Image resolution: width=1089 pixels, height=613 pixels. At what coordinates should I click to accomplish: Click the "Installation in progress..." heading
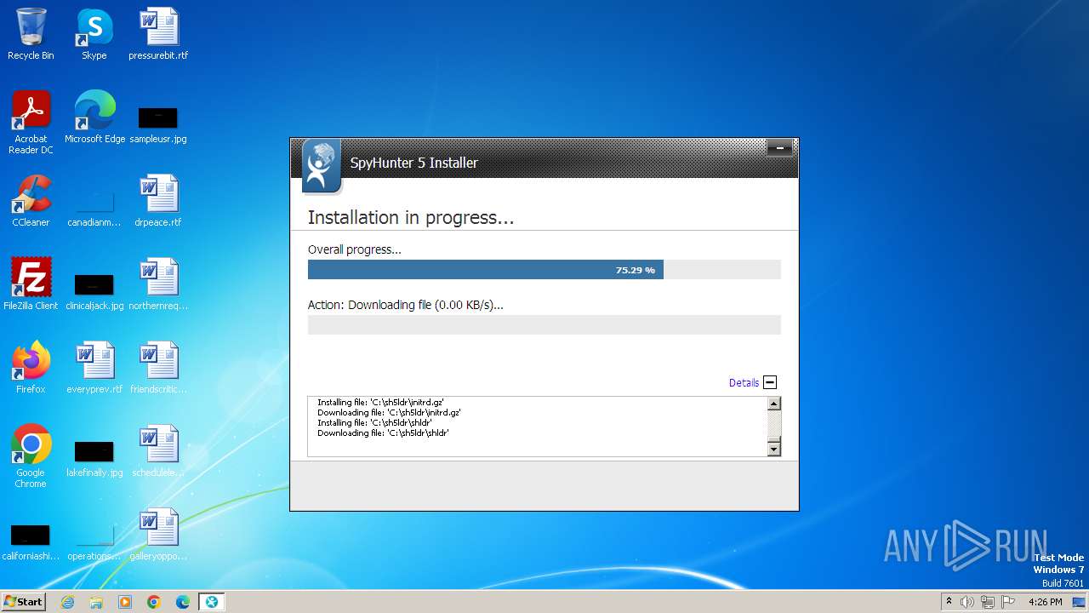[411, 218]
